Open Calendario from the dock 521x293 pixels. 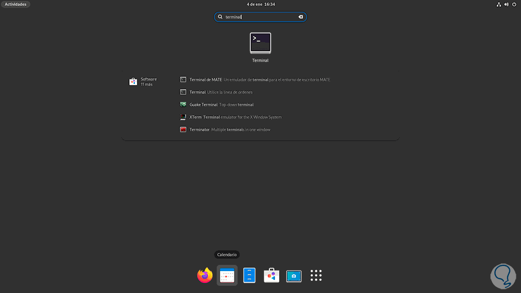point(227,275)
